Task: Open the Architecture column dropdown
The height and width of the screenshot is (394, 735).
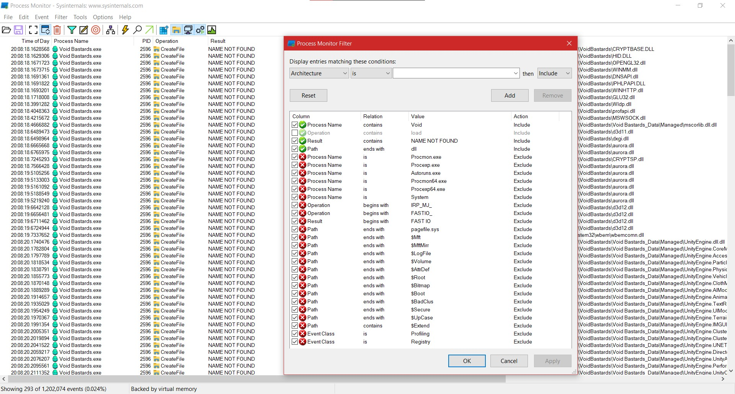Action: pyautogui.click(x=319, y=73)
